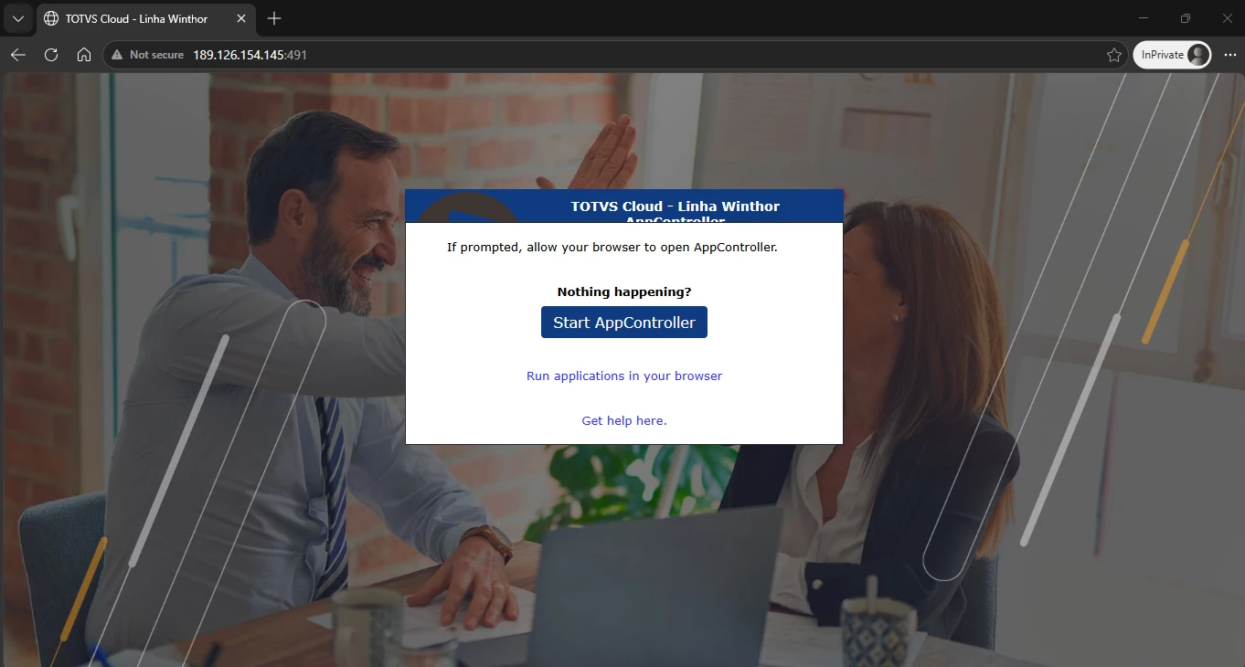Screen dimensions: 1245x667
Task: Click the Not secure warning icon
Action: [x=117, y=55]
